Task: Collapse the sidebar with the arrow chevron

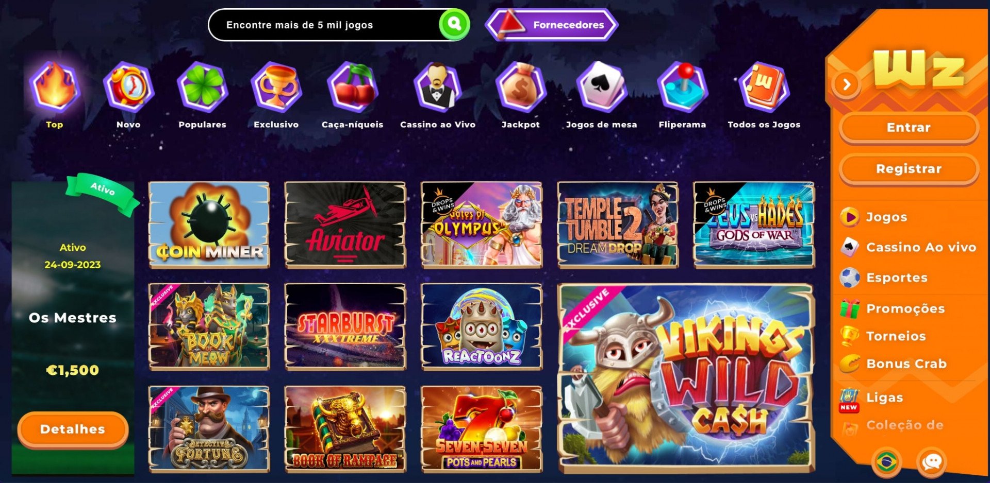Action: point(847,84)
